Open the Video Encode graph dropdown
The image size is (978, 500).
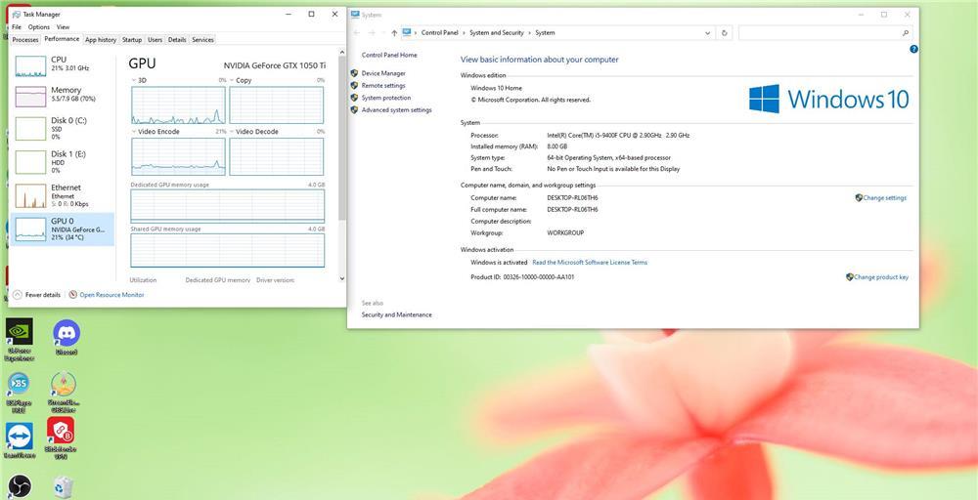pos(133,132)
